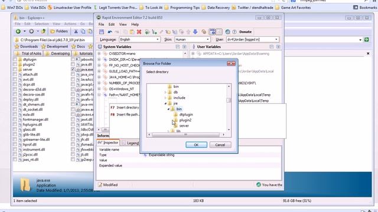The width and height of the screenshot is (378, 212).
Task: Check the box next to awt.dll
Action: pos(15,79)
